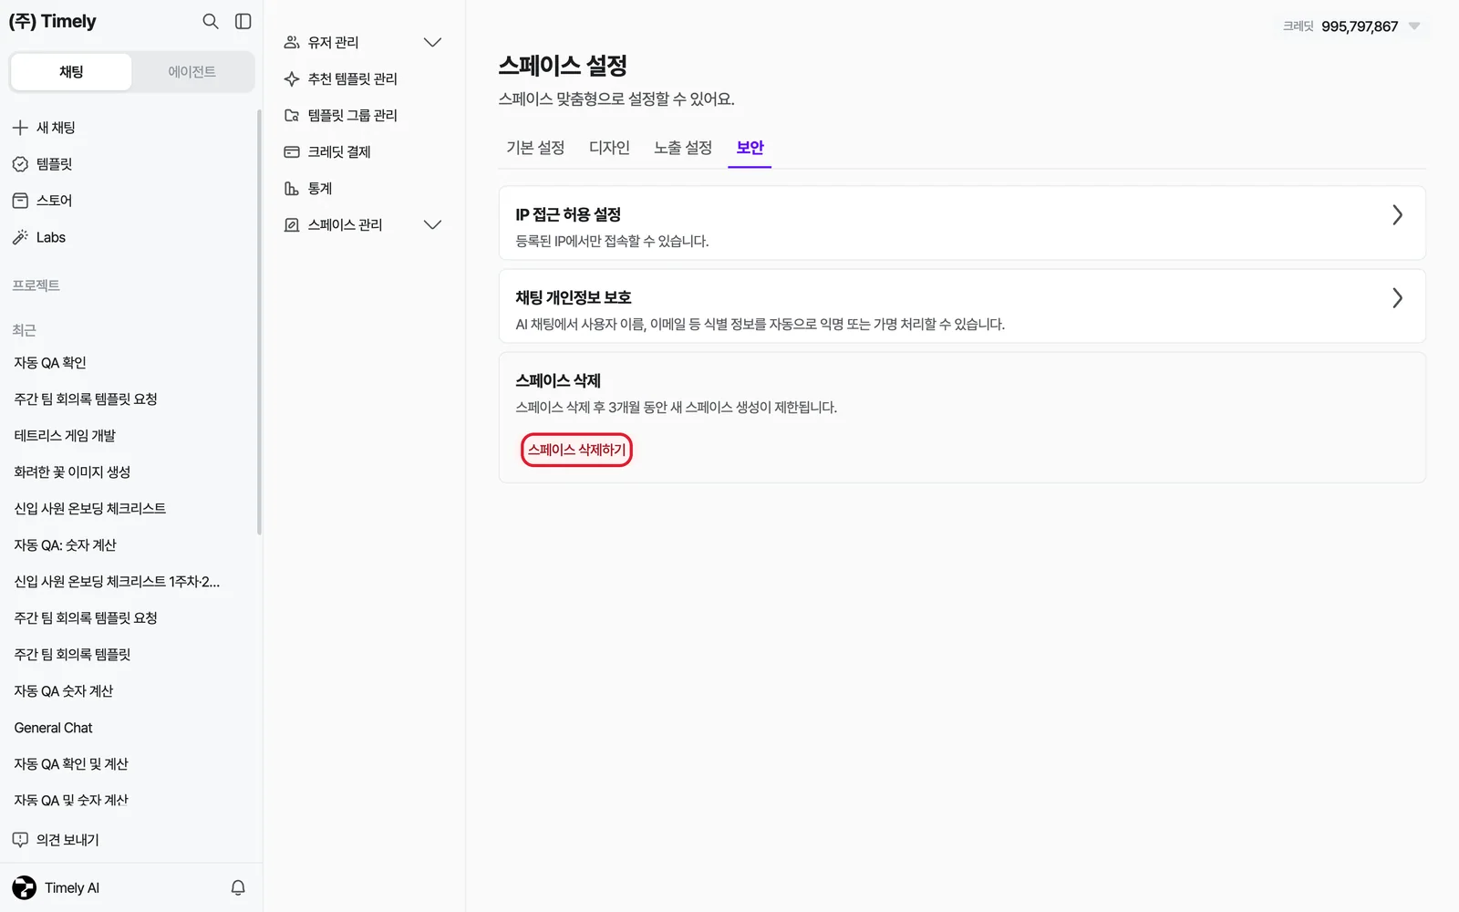The image size is (1459, 912).
Task: Click the 의견 보내기 feedback icon
Action: pos(20,840)
